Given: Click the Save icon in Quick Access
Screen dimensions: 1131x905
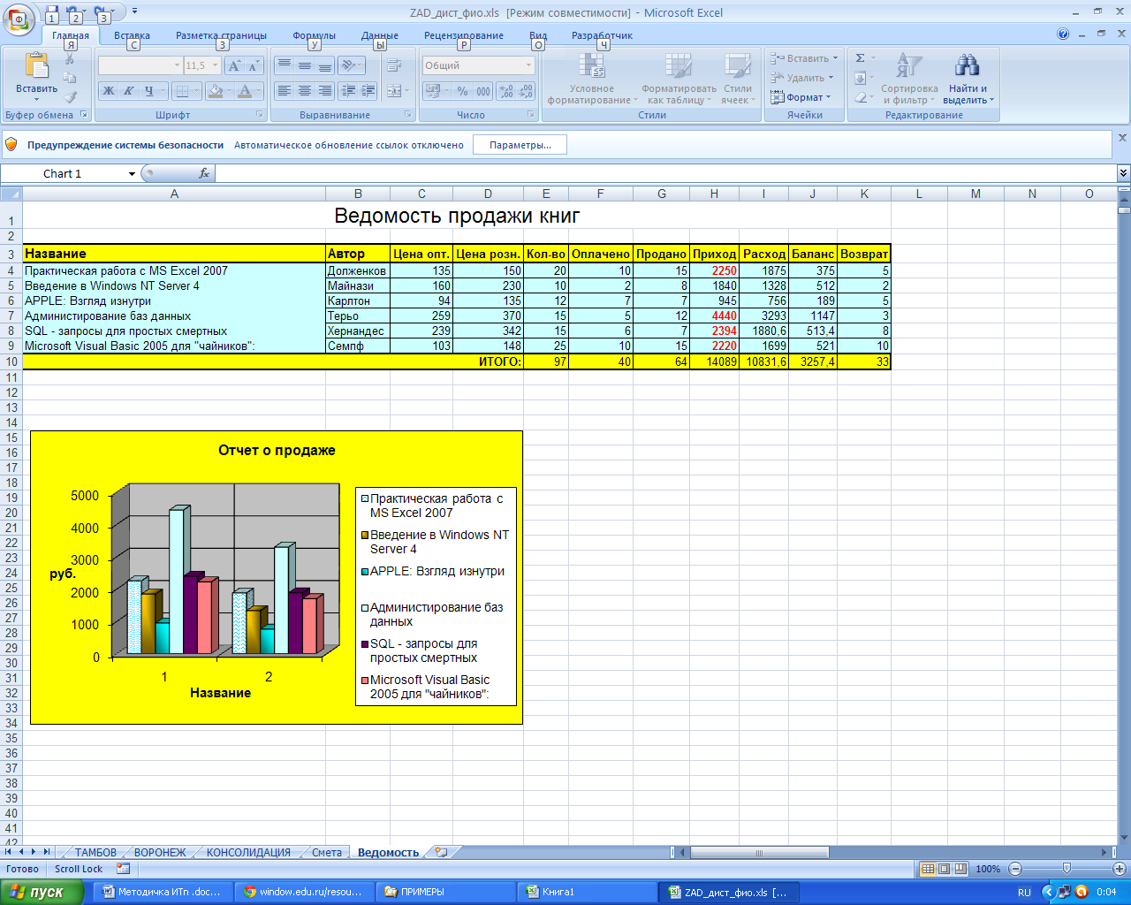Looking at the screenshot, I should (52, 12).
